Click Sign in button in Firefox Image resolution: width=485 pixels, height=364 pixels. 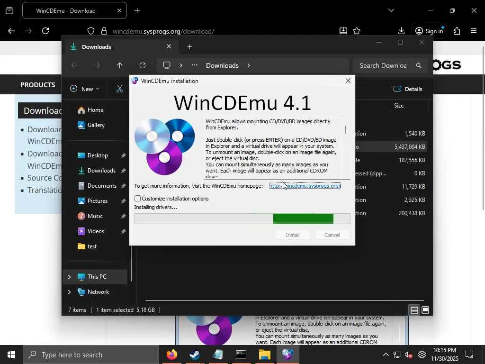[x=429, y=31]
